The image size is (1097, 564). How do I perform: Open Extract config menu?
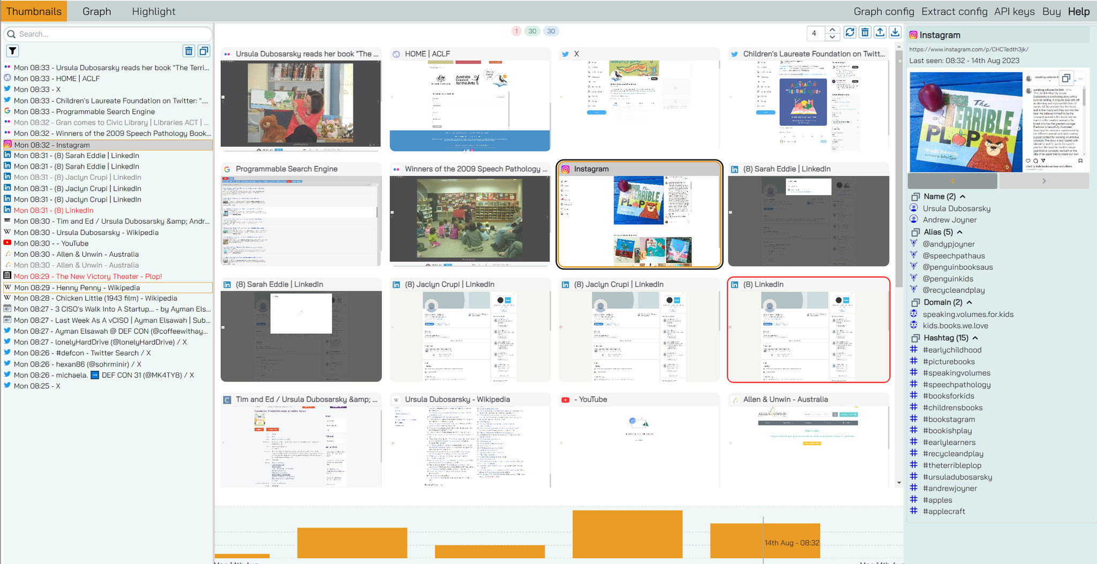tap(955, 11)
